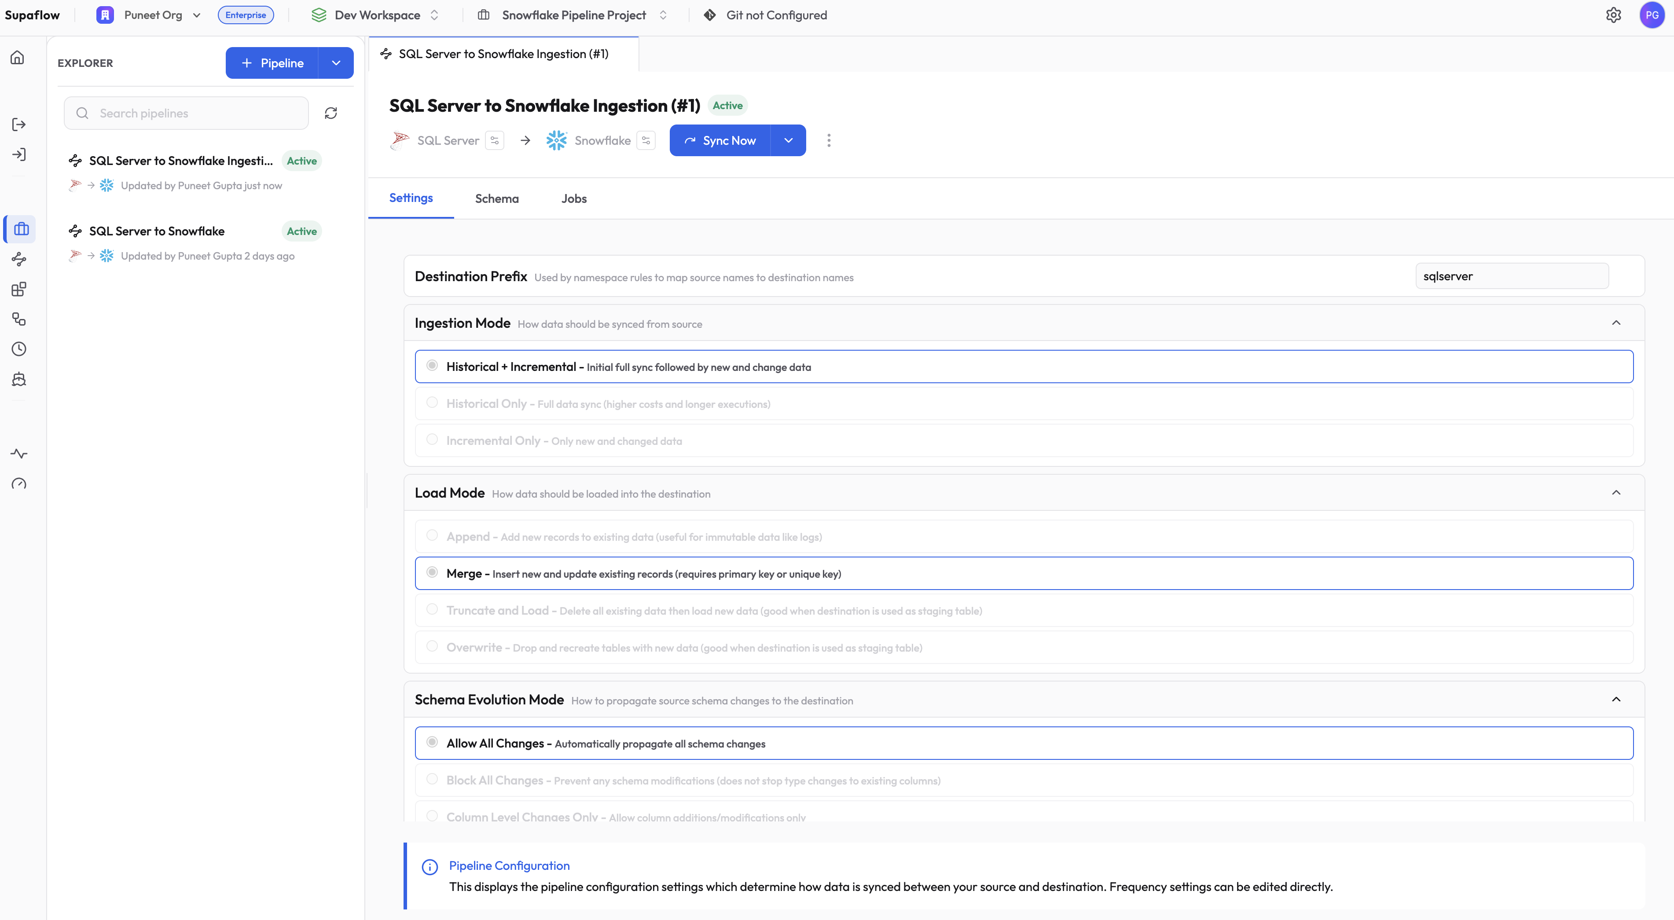The image size is (1674, 920).
Task: Select Block All Changes schema option
Action: click(x=432, y=779)
